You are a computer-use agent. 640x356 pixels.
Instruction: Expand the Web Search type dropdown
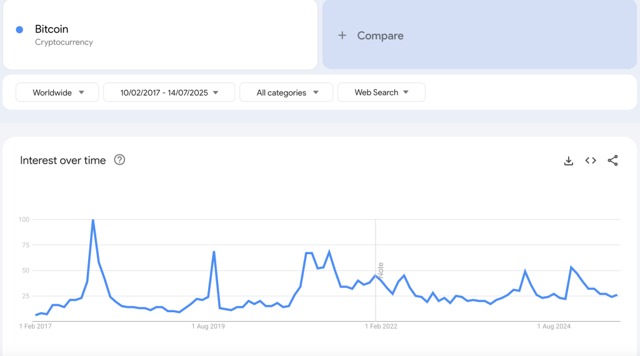[381, 92]
